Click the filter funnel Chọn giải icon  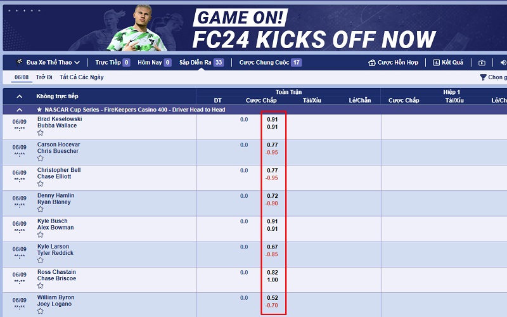click(483, 77)
